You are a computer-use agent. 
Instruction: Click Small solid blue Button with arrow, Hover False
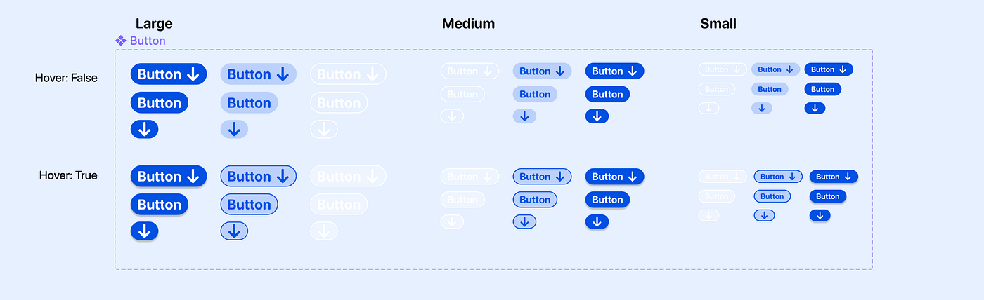pos(829,69)
